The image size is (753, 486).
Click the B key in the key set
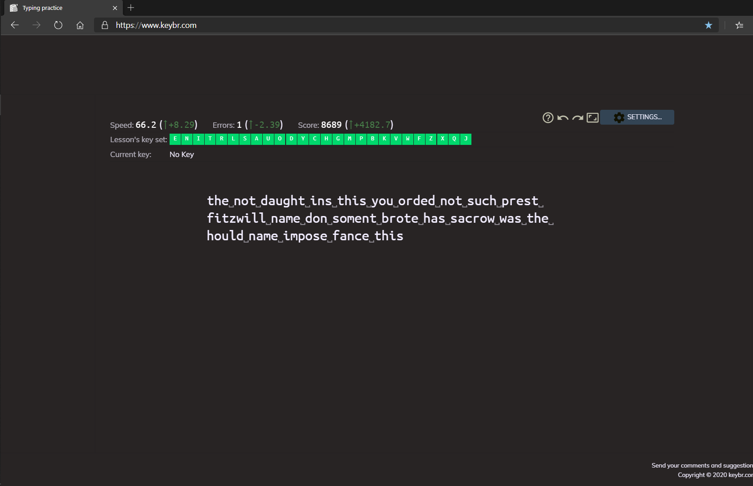(x=373, y=139)
